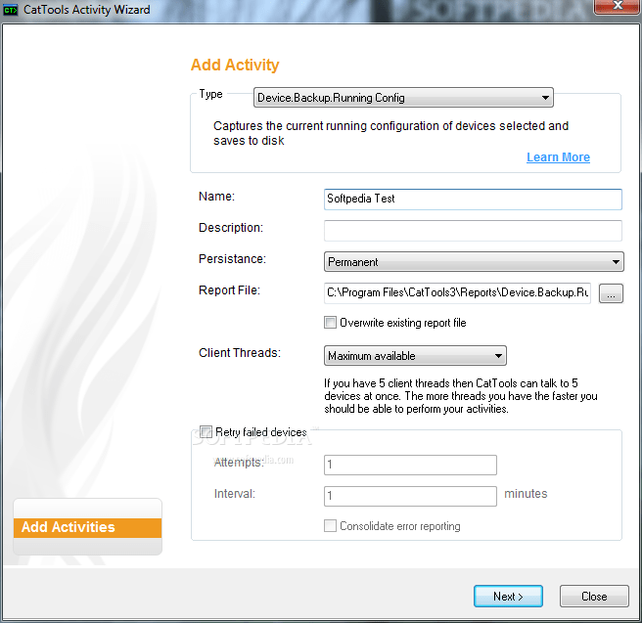Click the 'Captures the current running configuration' description
This screenshot has height=623, width=642.
pyautogui.click(x=390, y=133)
